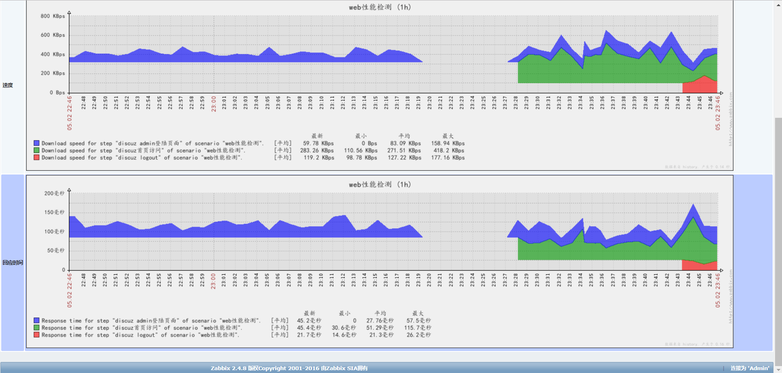Click the value '57.5毫秒'
The height and width of the screenshot is (373, 782).
[419, 320]
